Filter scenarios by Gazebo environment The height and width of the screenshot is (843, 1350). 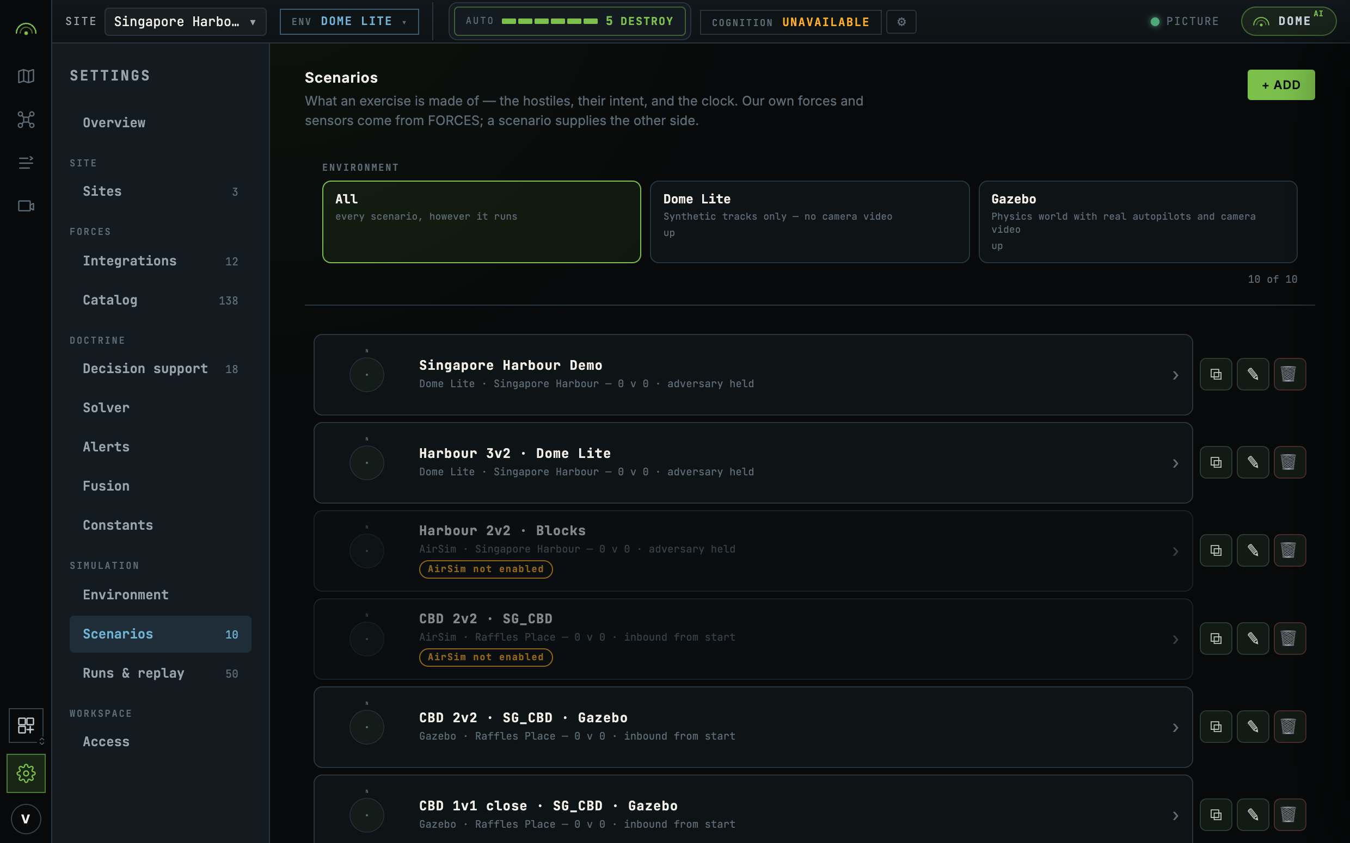click(1138, 221)
